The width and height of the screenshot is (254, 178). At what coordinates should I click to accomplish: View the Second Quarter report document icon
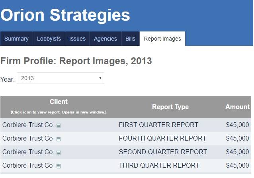pyautogui.click(x=59, y=153)
